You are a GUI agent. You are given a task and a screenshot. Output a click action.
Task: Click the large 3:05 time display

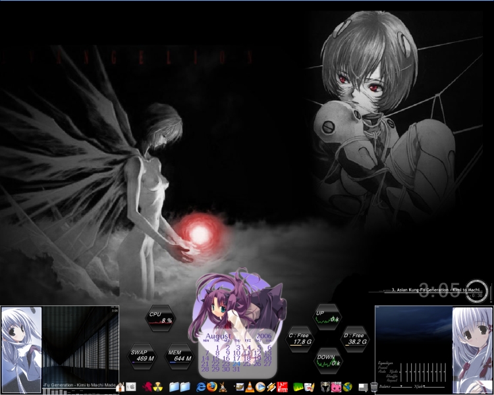tap(439, 290)
